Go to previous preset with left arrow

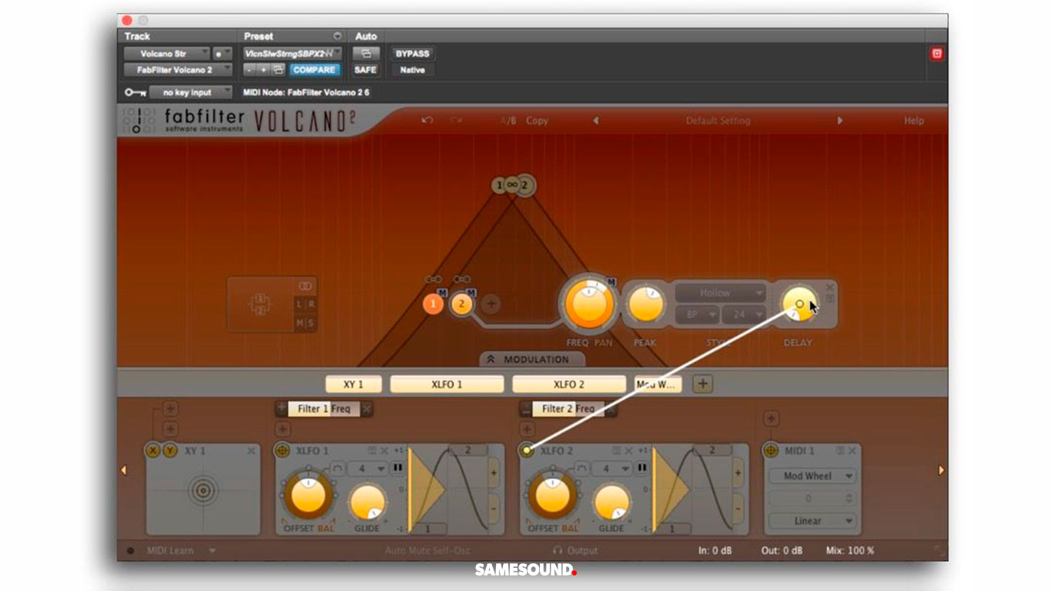[595, 121]
